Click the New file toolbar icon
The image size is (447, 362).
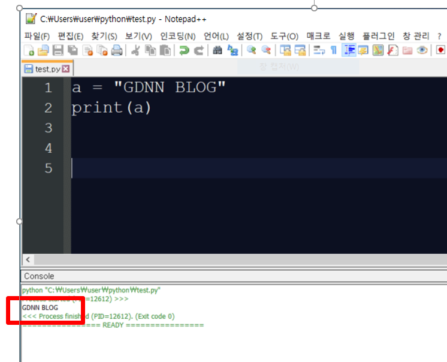coord(29,50)
